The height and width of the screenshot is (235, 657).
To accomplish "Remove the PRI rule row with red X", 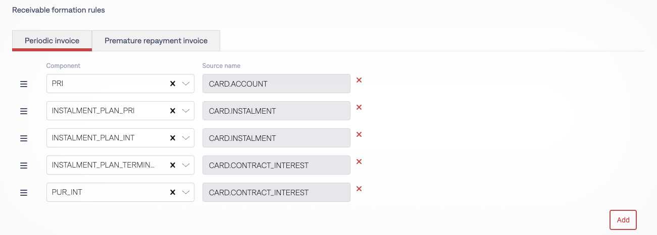I will coord(359,80).
